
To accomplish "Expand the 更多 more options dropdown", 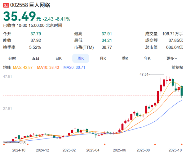I will pyautogui.click(x=172, y=59).
